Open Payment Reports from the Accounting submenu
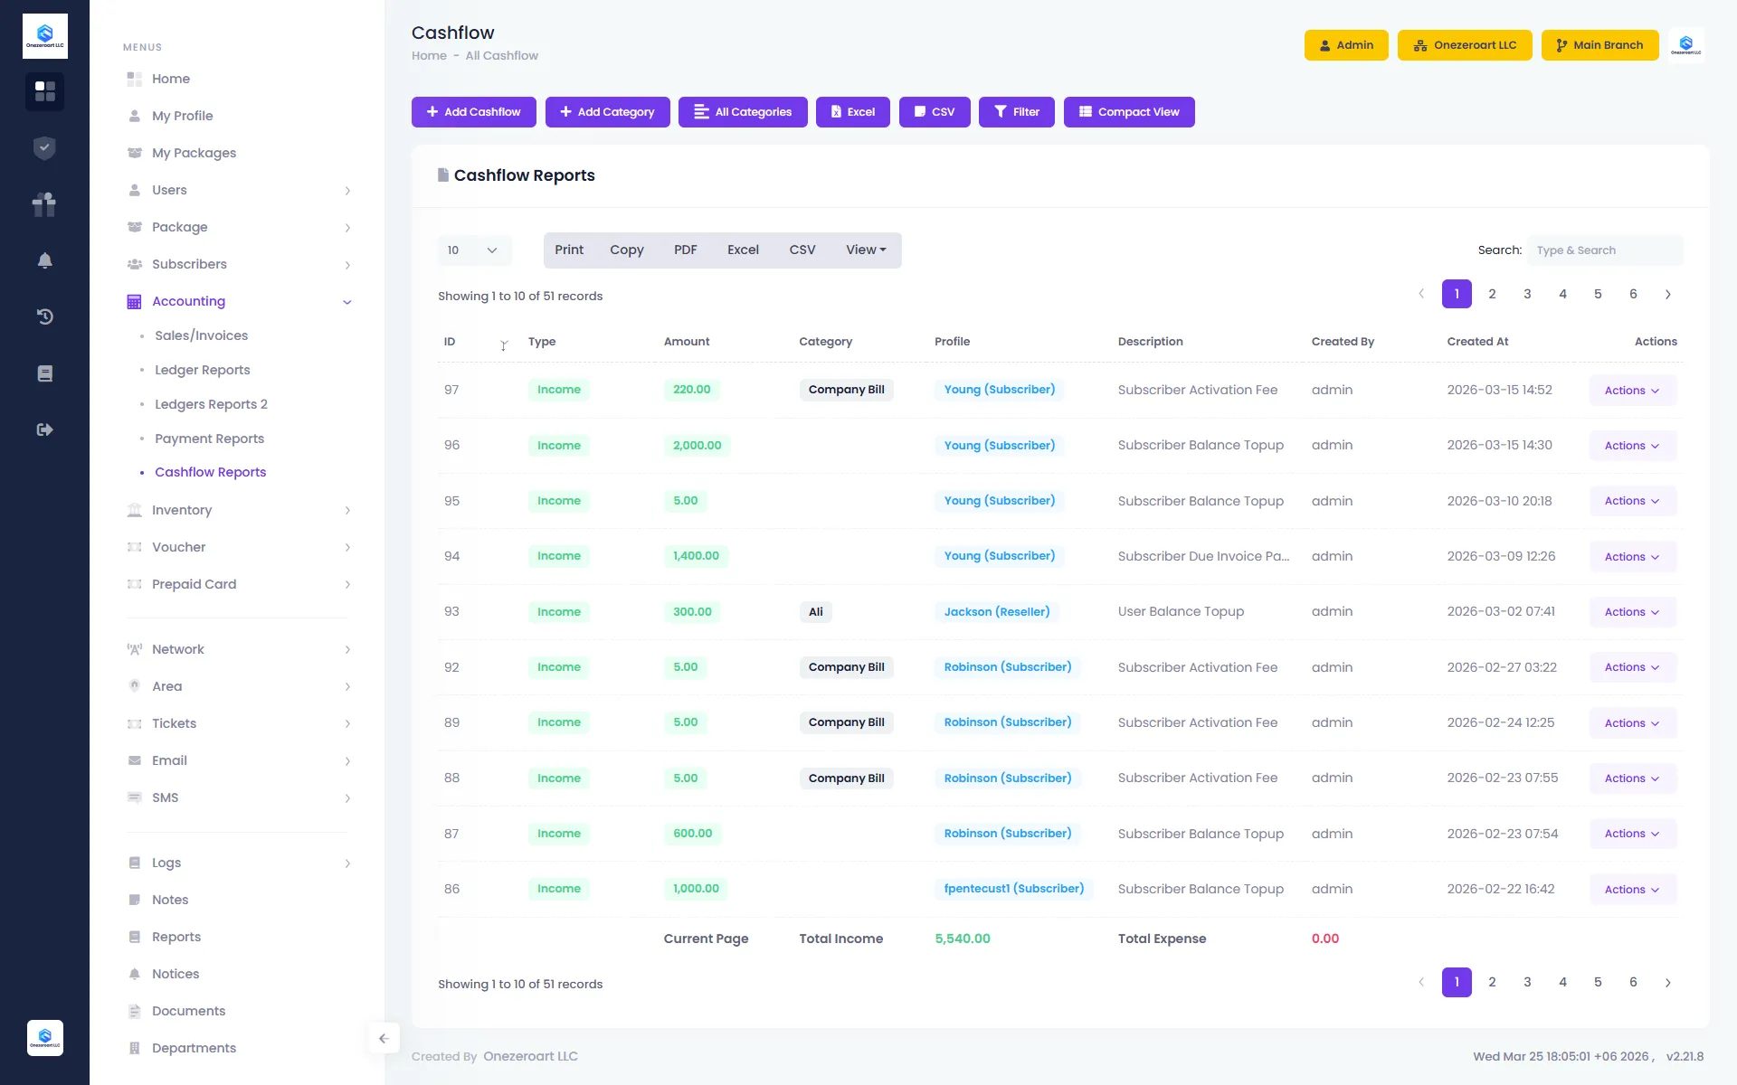This screenshot has width=1737, height=1085. [x=208, y=438]
